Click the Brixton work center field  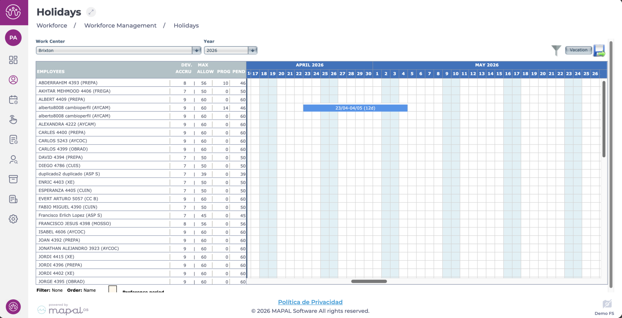pyautogui.click(x=114, y=50)
